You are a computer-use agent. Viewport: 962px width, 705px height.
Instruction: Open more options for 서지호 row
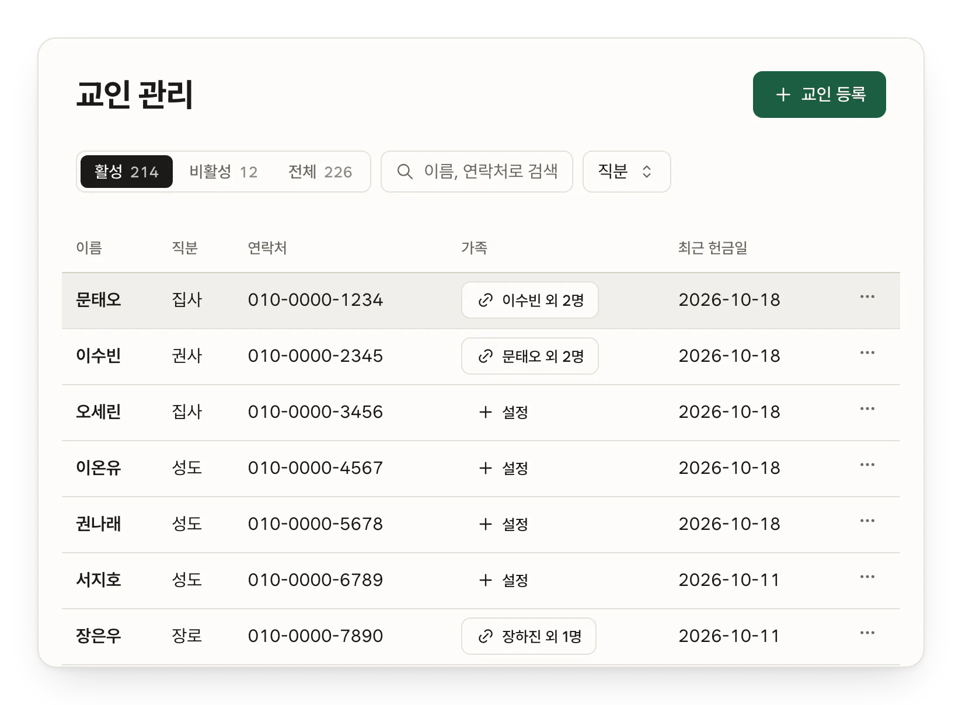click(x=867, y=577)
